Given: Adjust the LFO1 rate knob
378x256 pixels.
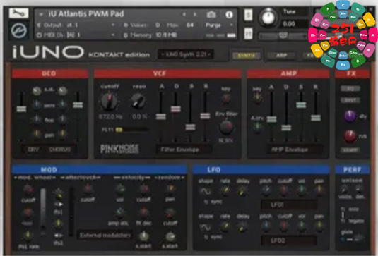Looking at the screenshot, I should pyautogui.click(x=225, y=190).
